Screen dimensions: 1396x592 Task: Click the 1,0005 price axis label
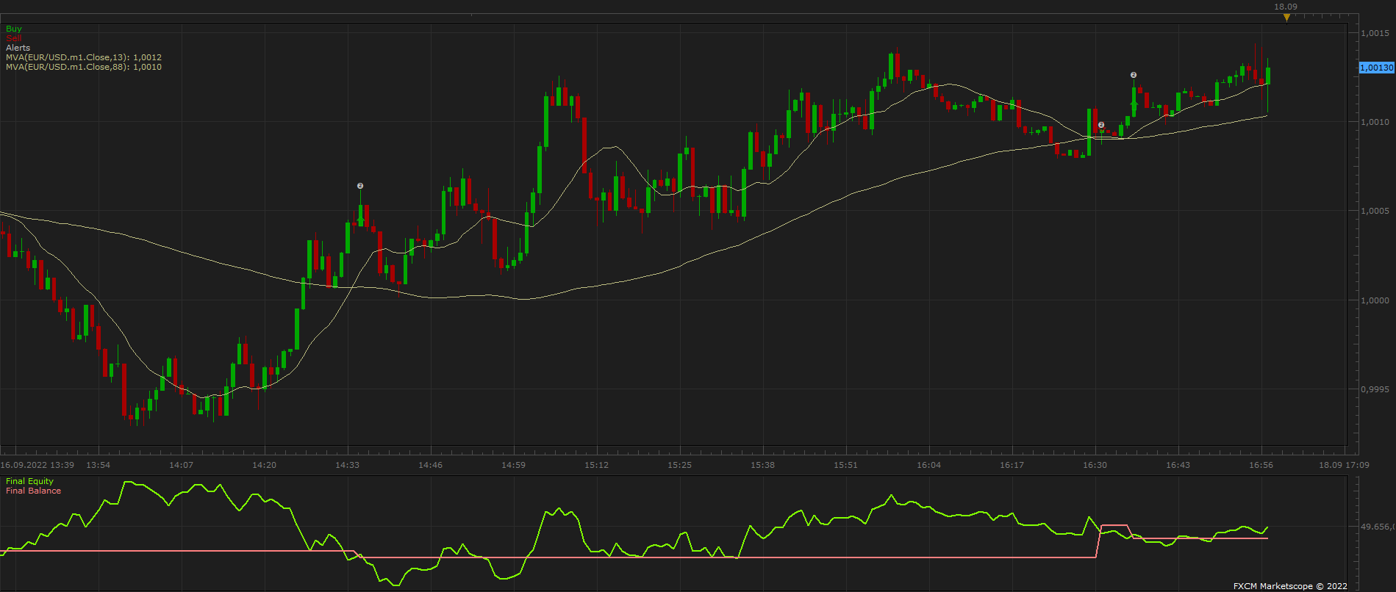coord(1375,212)
